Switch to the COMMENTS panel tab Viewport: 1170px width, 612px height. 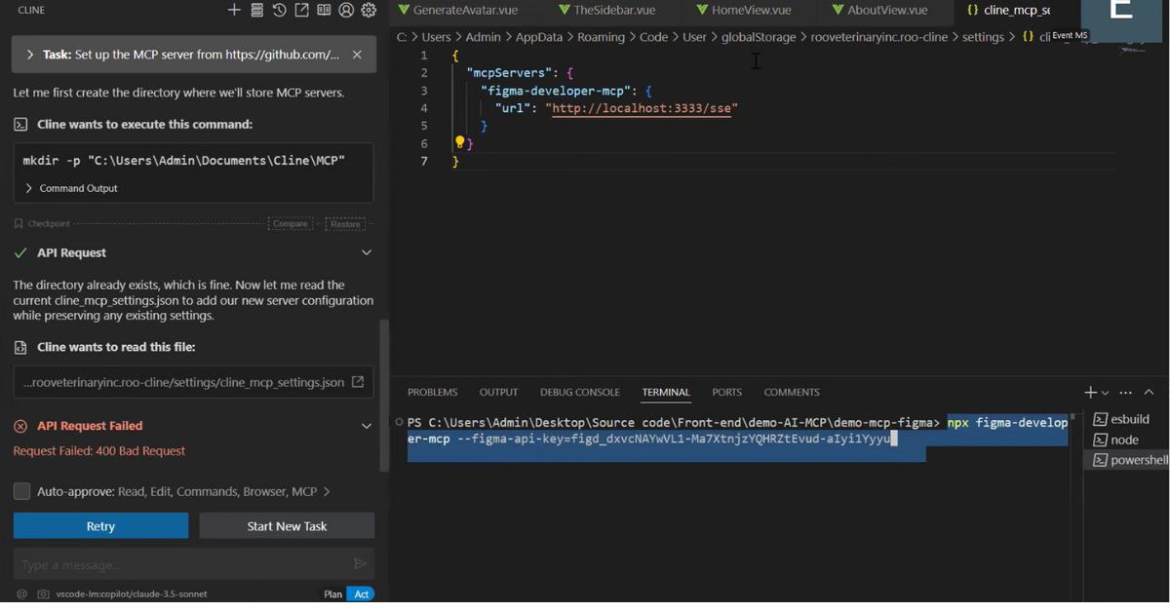(792, 392)
